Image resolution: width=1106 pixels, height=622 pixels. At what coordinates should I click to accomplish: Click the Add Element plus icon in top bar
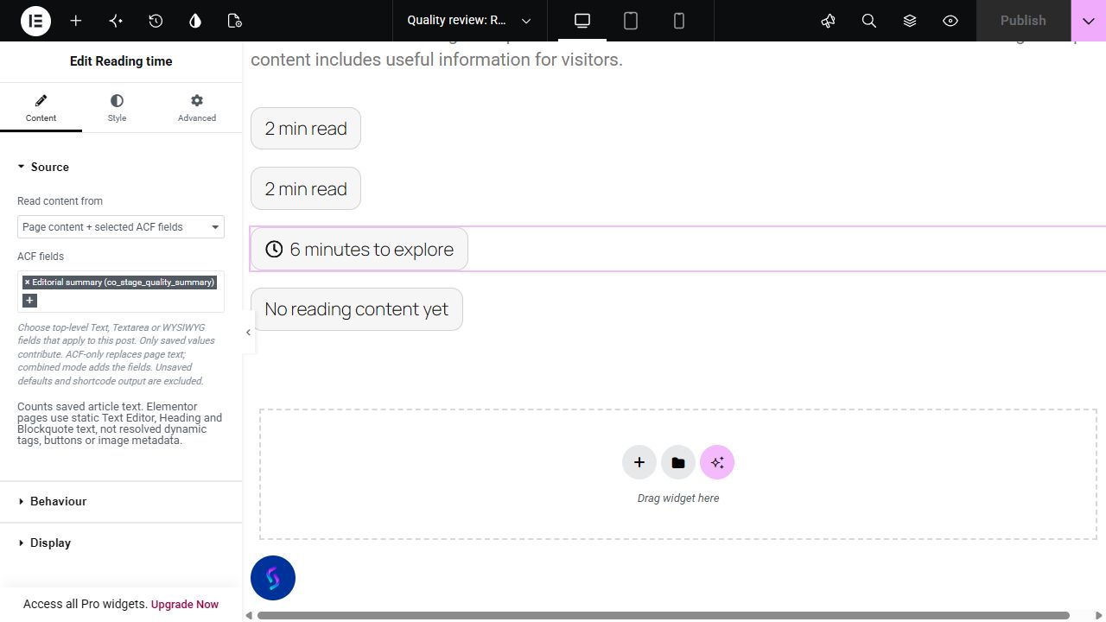click(x=76, y=21)
